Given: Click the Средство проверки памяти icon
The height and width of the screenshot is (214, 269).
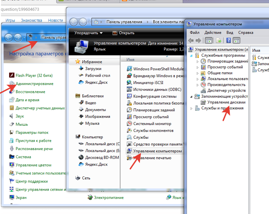Looking at the screenshot, I should coord(129,144).
